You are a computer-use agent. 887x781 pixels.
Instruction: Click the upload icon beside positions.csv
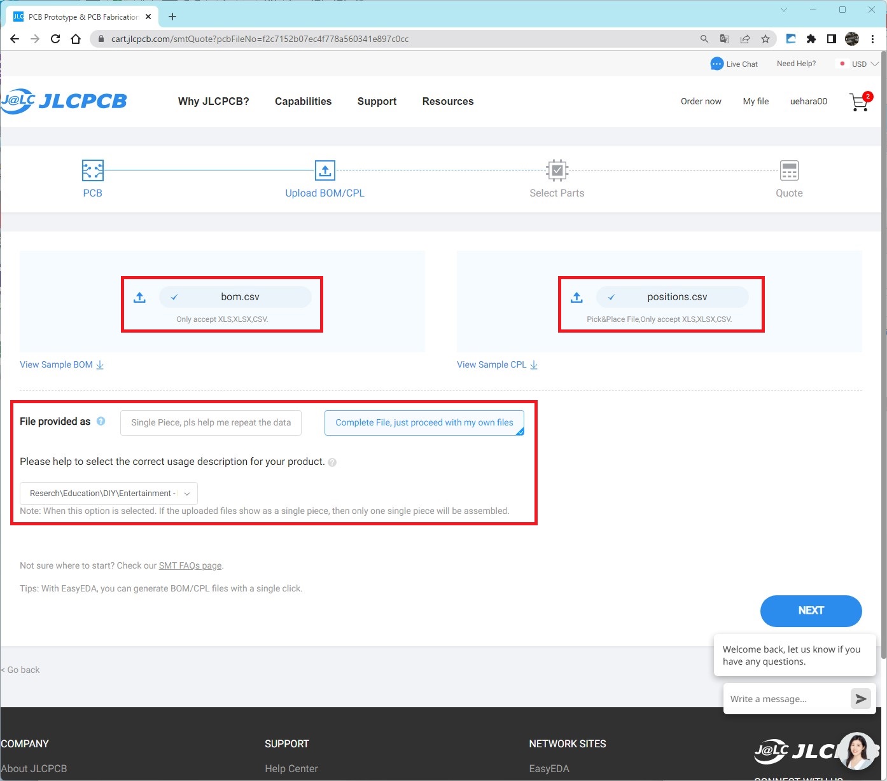576,296
